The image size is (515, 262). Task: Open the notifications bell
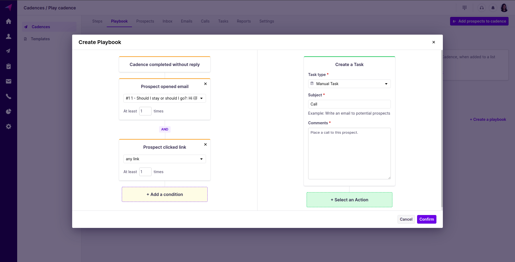493,8
